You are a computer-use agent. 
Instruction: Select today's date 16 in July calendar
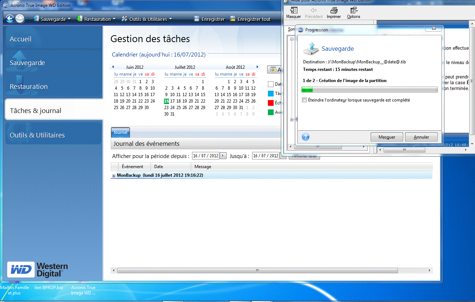(166, 101)
